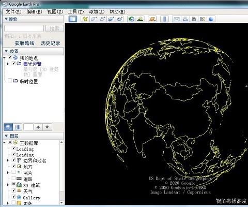Collapse the 图层 panel
The image size is (248, 207).
click(x=6, y=136)
